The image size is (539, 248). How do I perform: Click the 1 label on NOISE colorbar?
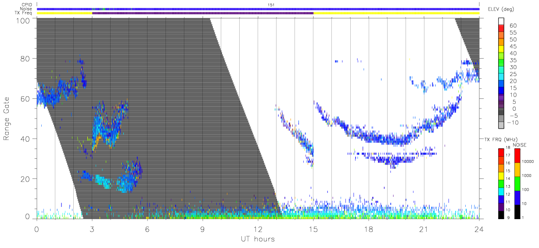pyautogui.click(x=524, y=218)
